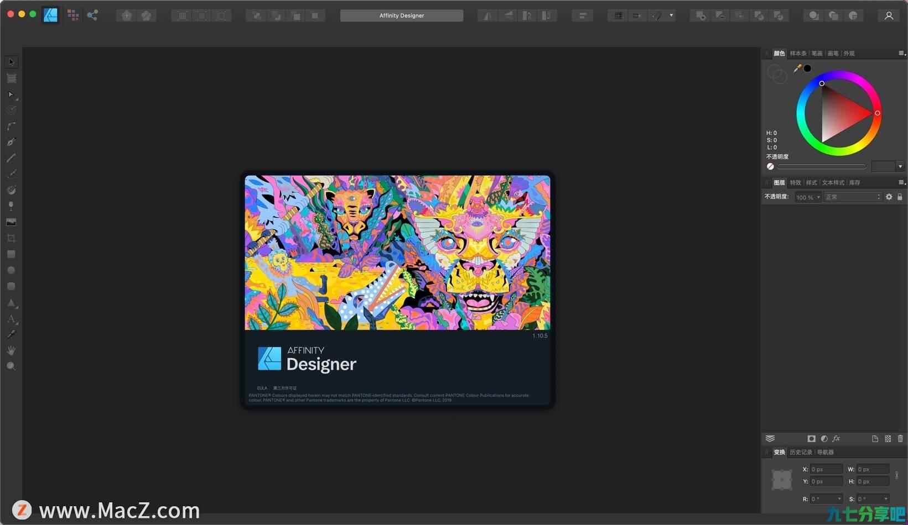
Task: Open Colour panel options menu
Action: coord(901,54)
